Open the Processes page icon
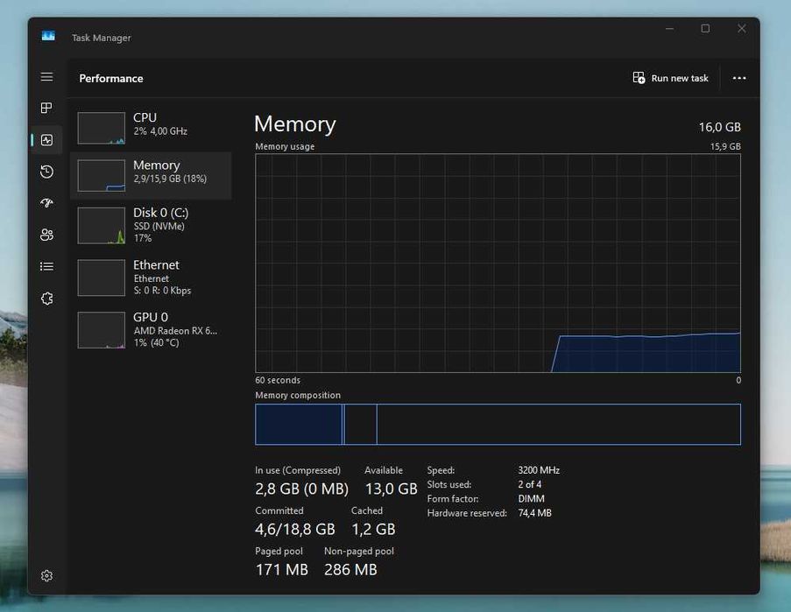Screen dimensions: 791x612 click(x=47, y=108)
